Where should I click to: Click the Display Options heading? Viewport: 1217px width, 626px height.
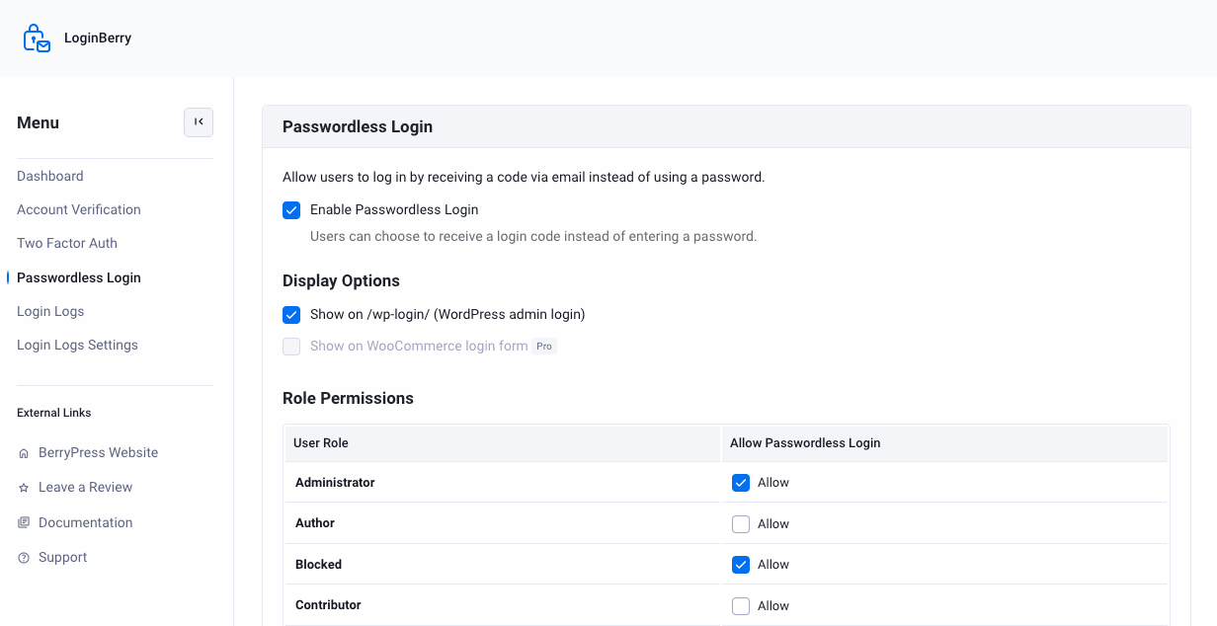pyautogui.click(x=341, y=281)
